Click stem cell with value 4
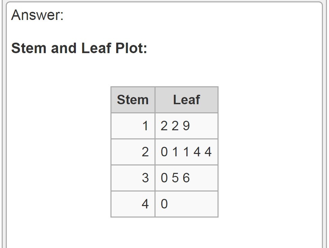Screen dimensions: 329x248 pos(133,204)
